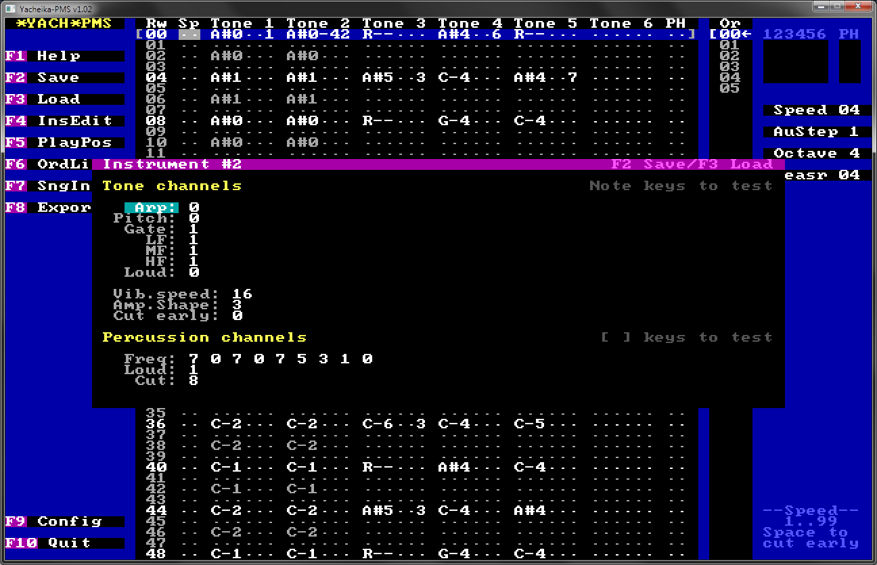Click the AuStep 1 setting

[816, 132]
